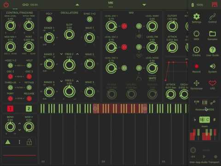Click the BEND knob above the triangle icon
The image size is (221, 166).
10,127
